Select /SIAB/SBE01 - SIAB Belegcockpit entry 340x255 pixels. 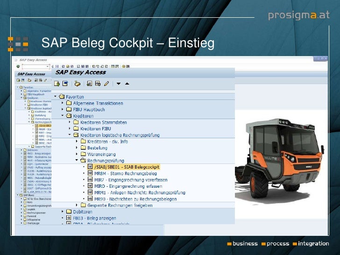(x=127, y=167)
